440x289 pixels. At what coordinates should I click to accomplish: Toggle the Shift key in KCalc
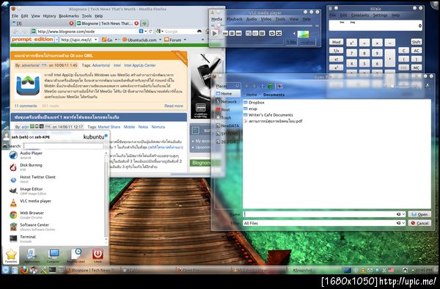click(x=417, y=42)
